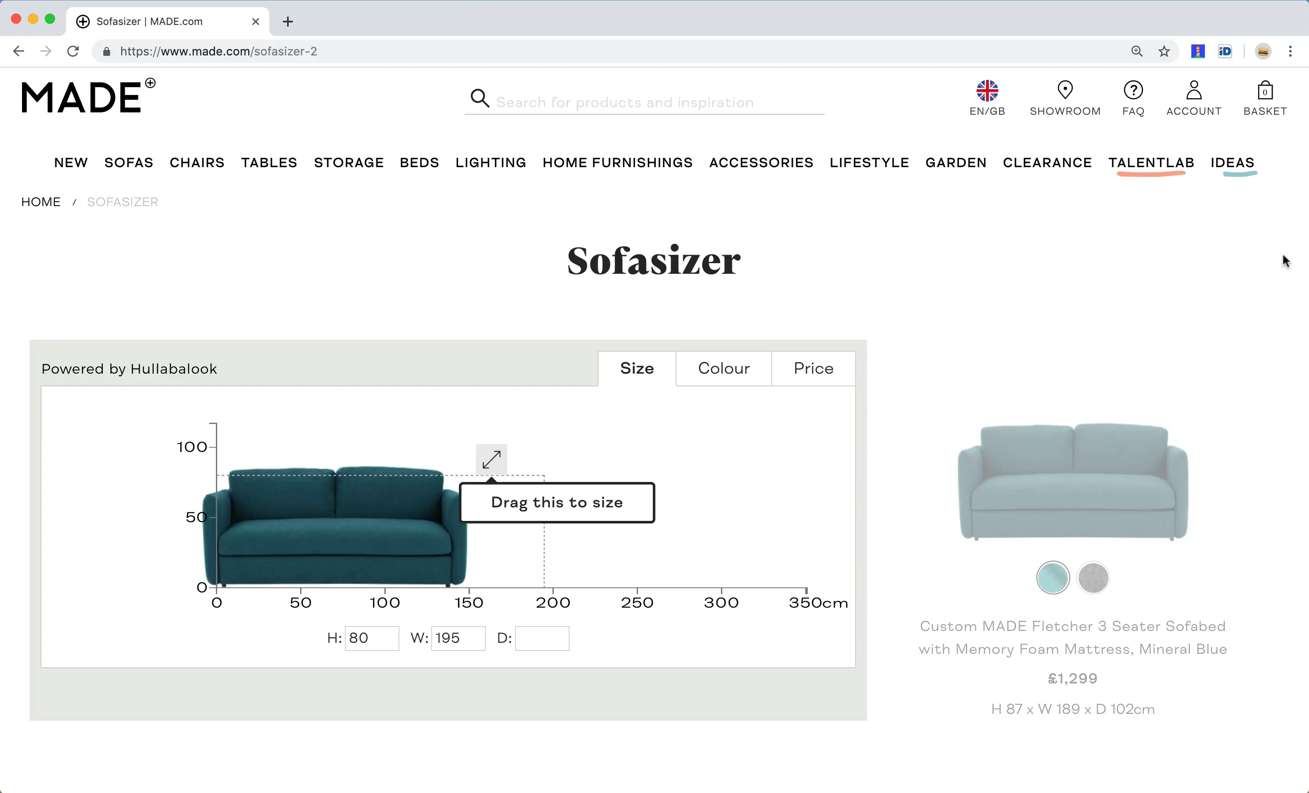Viewport: 1309px width, 793px height.
Task: Open Chrome three-dot menu
Action: (x=1290, y=52)
